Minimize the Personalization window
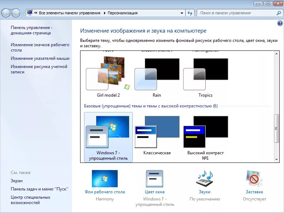The image size is (284, 213). pos(258,4)
